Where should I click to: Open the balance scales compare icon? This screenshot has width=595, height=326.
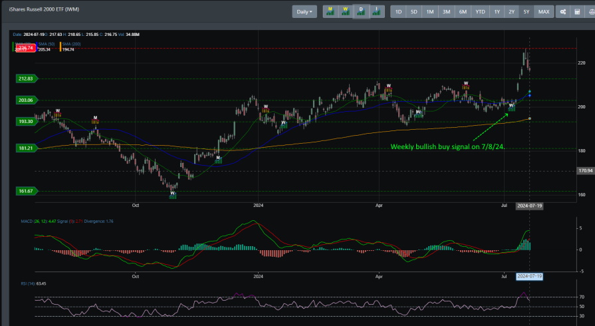pos(591,12)
